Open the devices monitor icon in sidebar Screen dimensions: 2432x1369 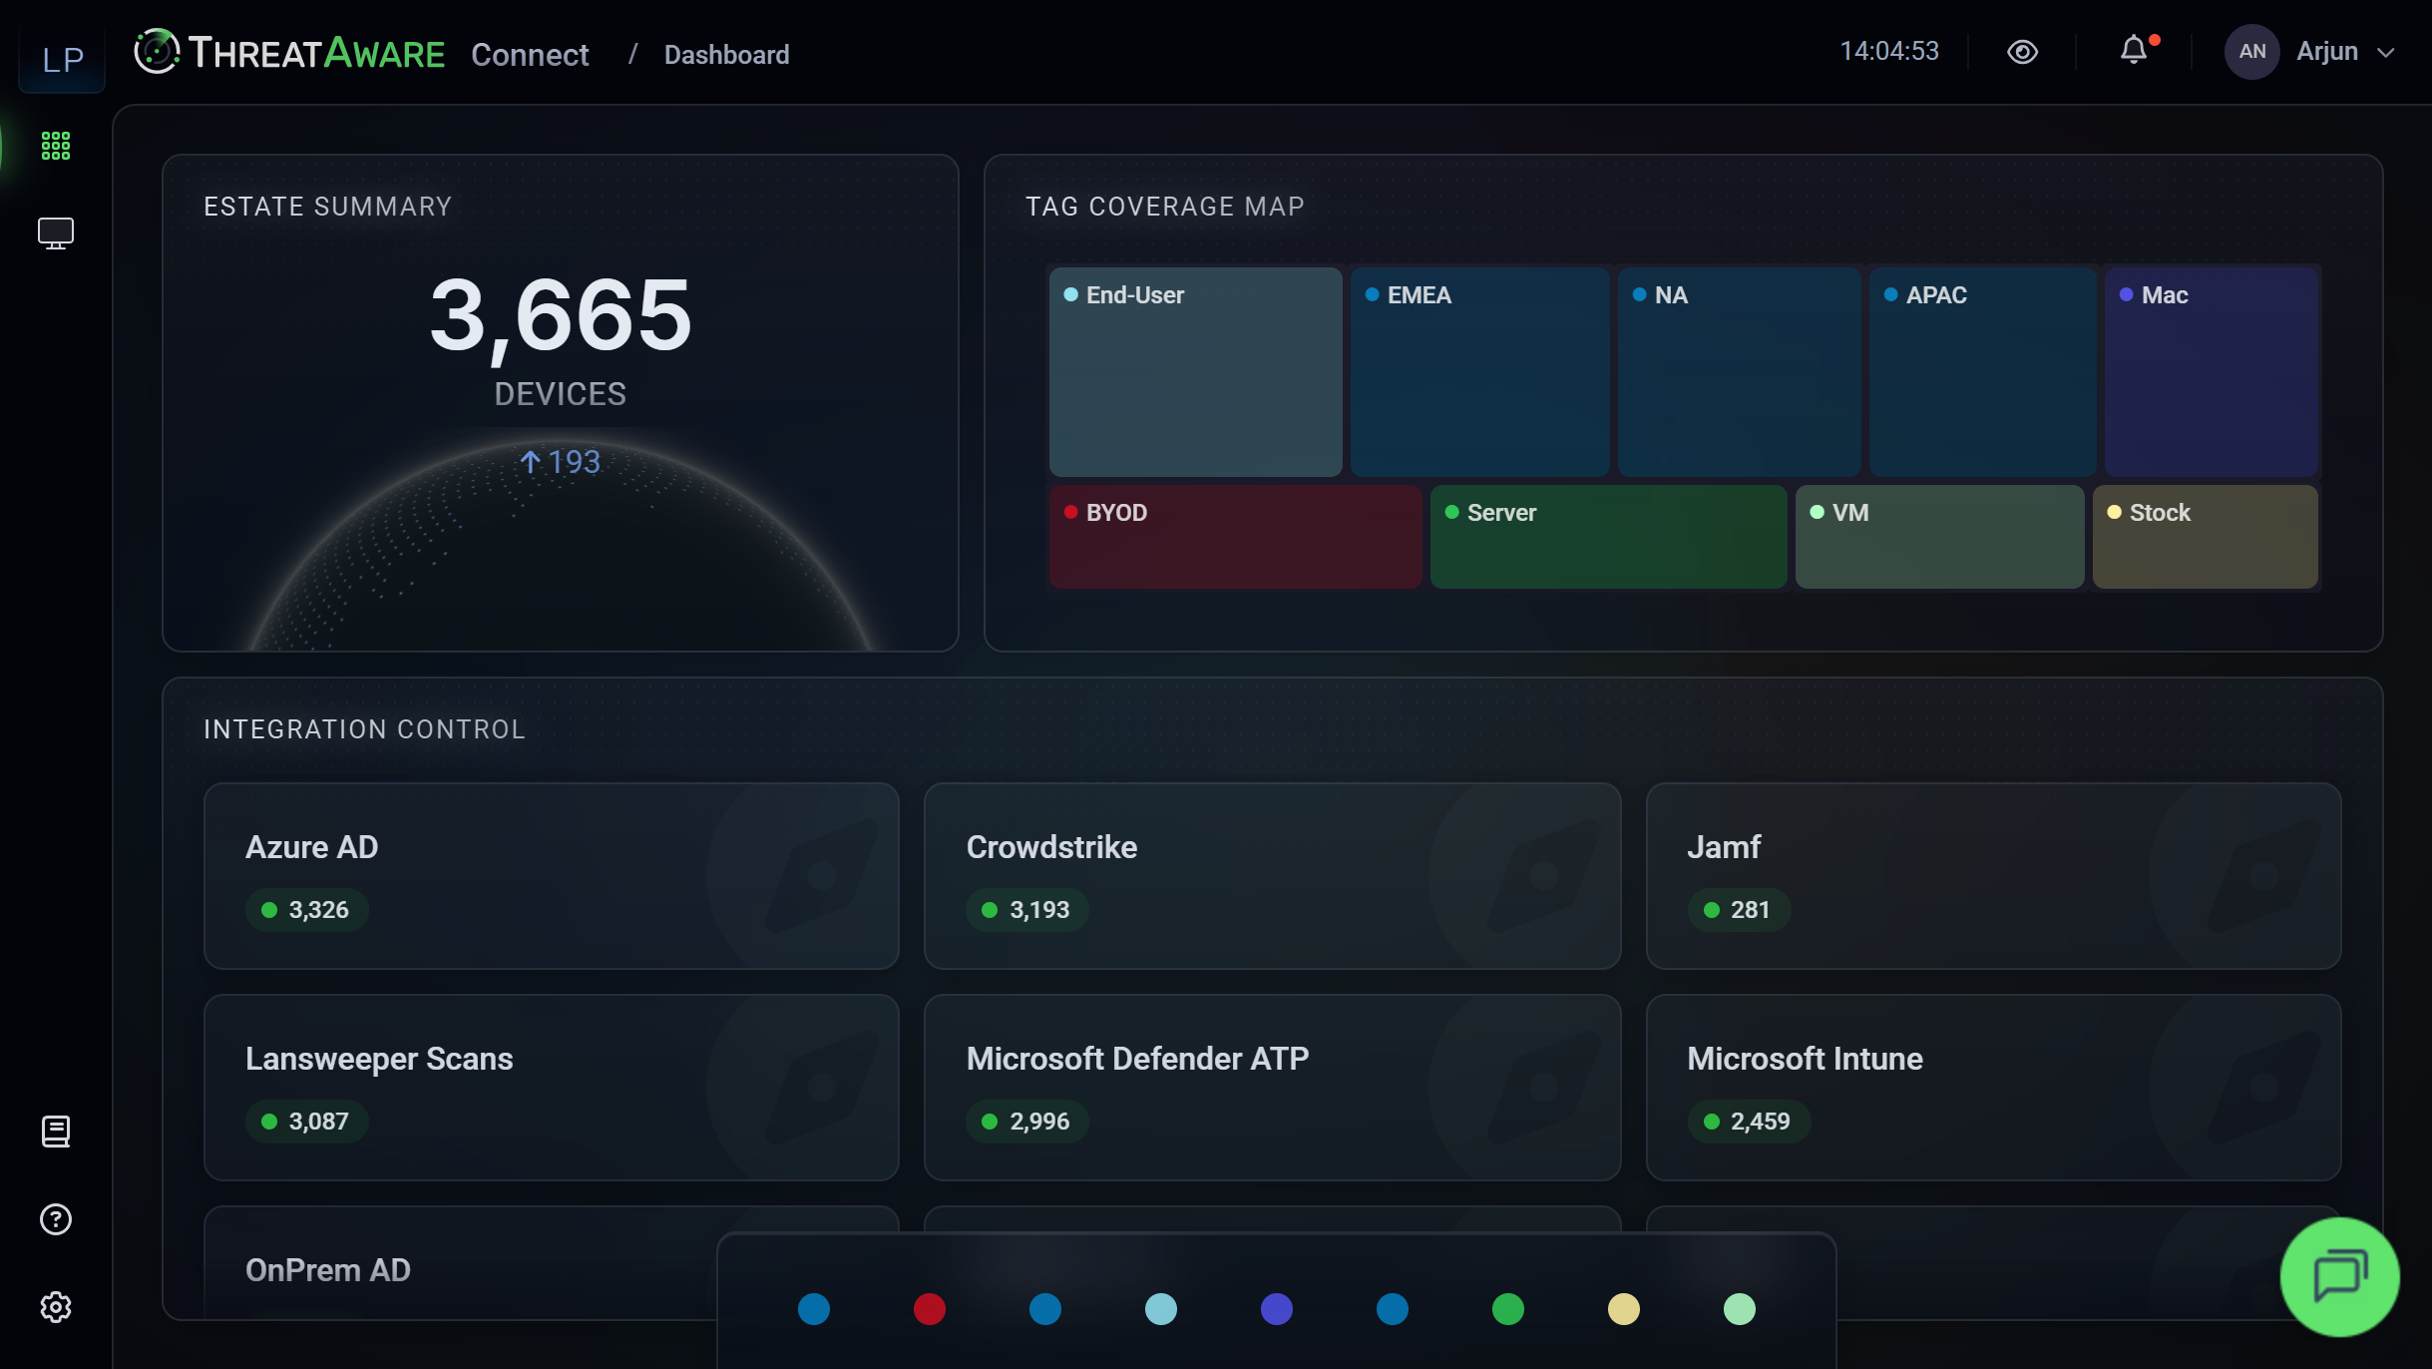pos(56,233)
